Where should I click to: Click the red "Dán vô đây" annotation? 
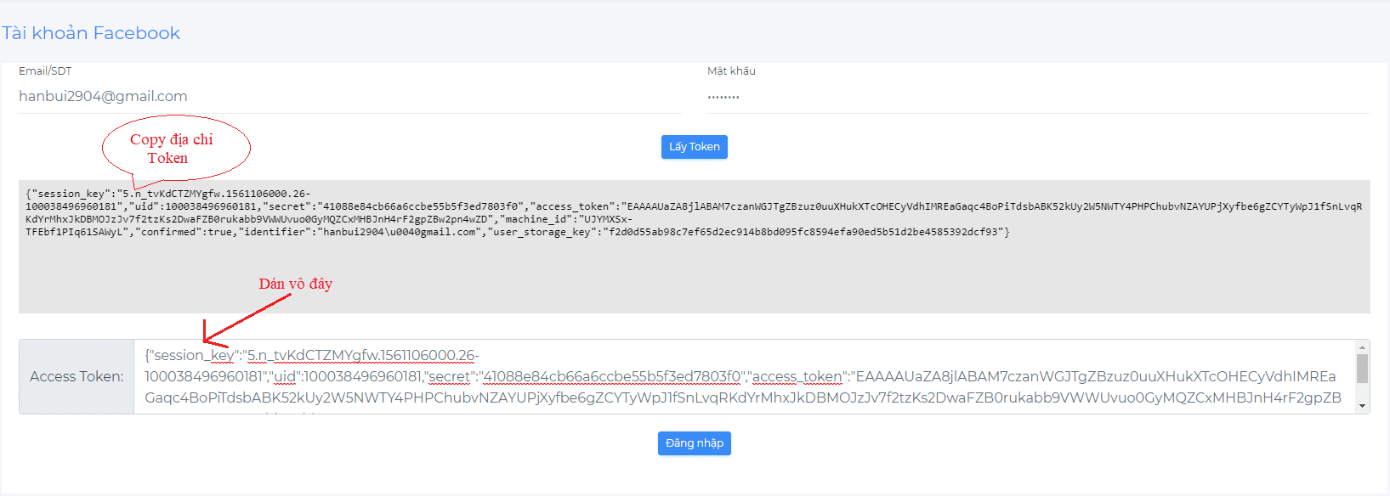coord(295,284)
